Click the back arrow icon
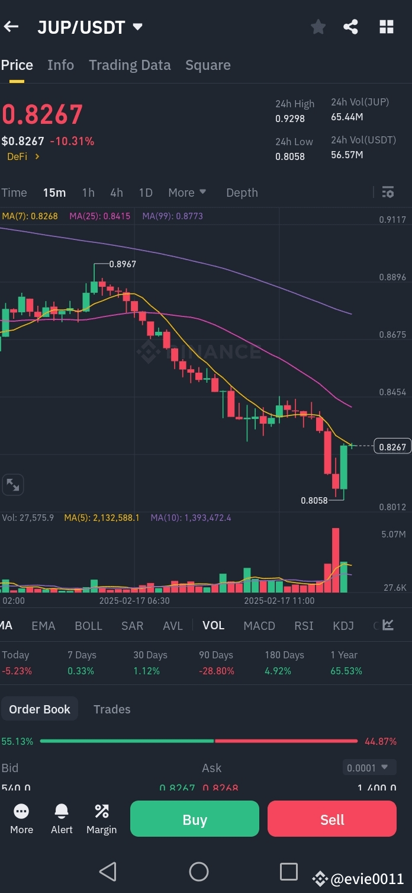The height and width of the screenshot is (893, 412). pos(13,26)
